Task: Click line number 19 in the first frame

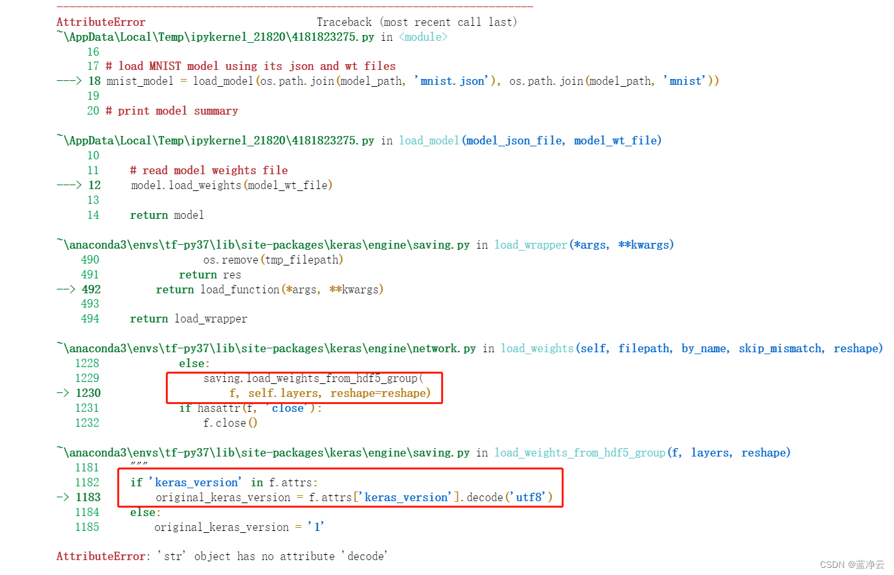Action: click(93, 96)
